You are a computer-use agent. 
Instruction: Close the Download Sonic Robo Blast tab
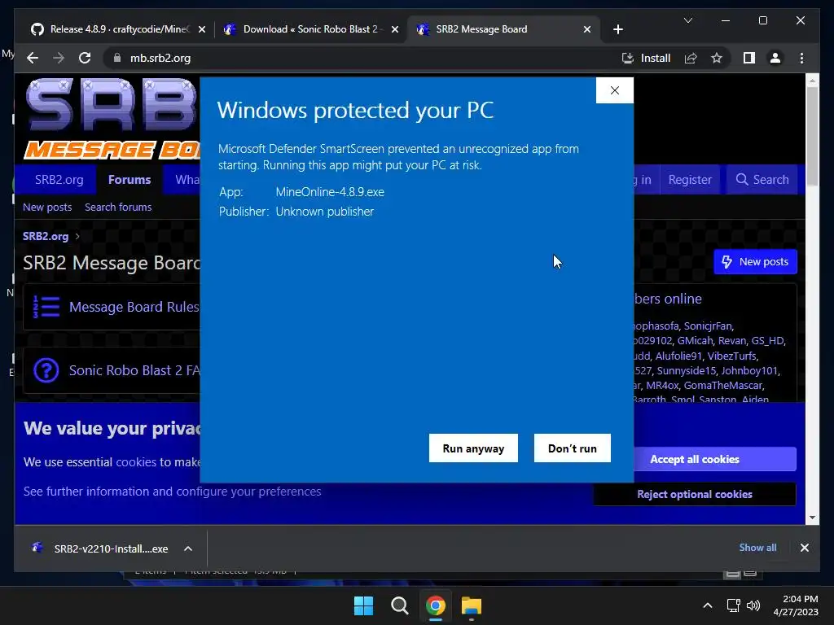(395, 30)
